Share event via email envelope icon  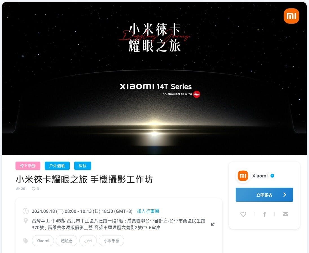286,214
